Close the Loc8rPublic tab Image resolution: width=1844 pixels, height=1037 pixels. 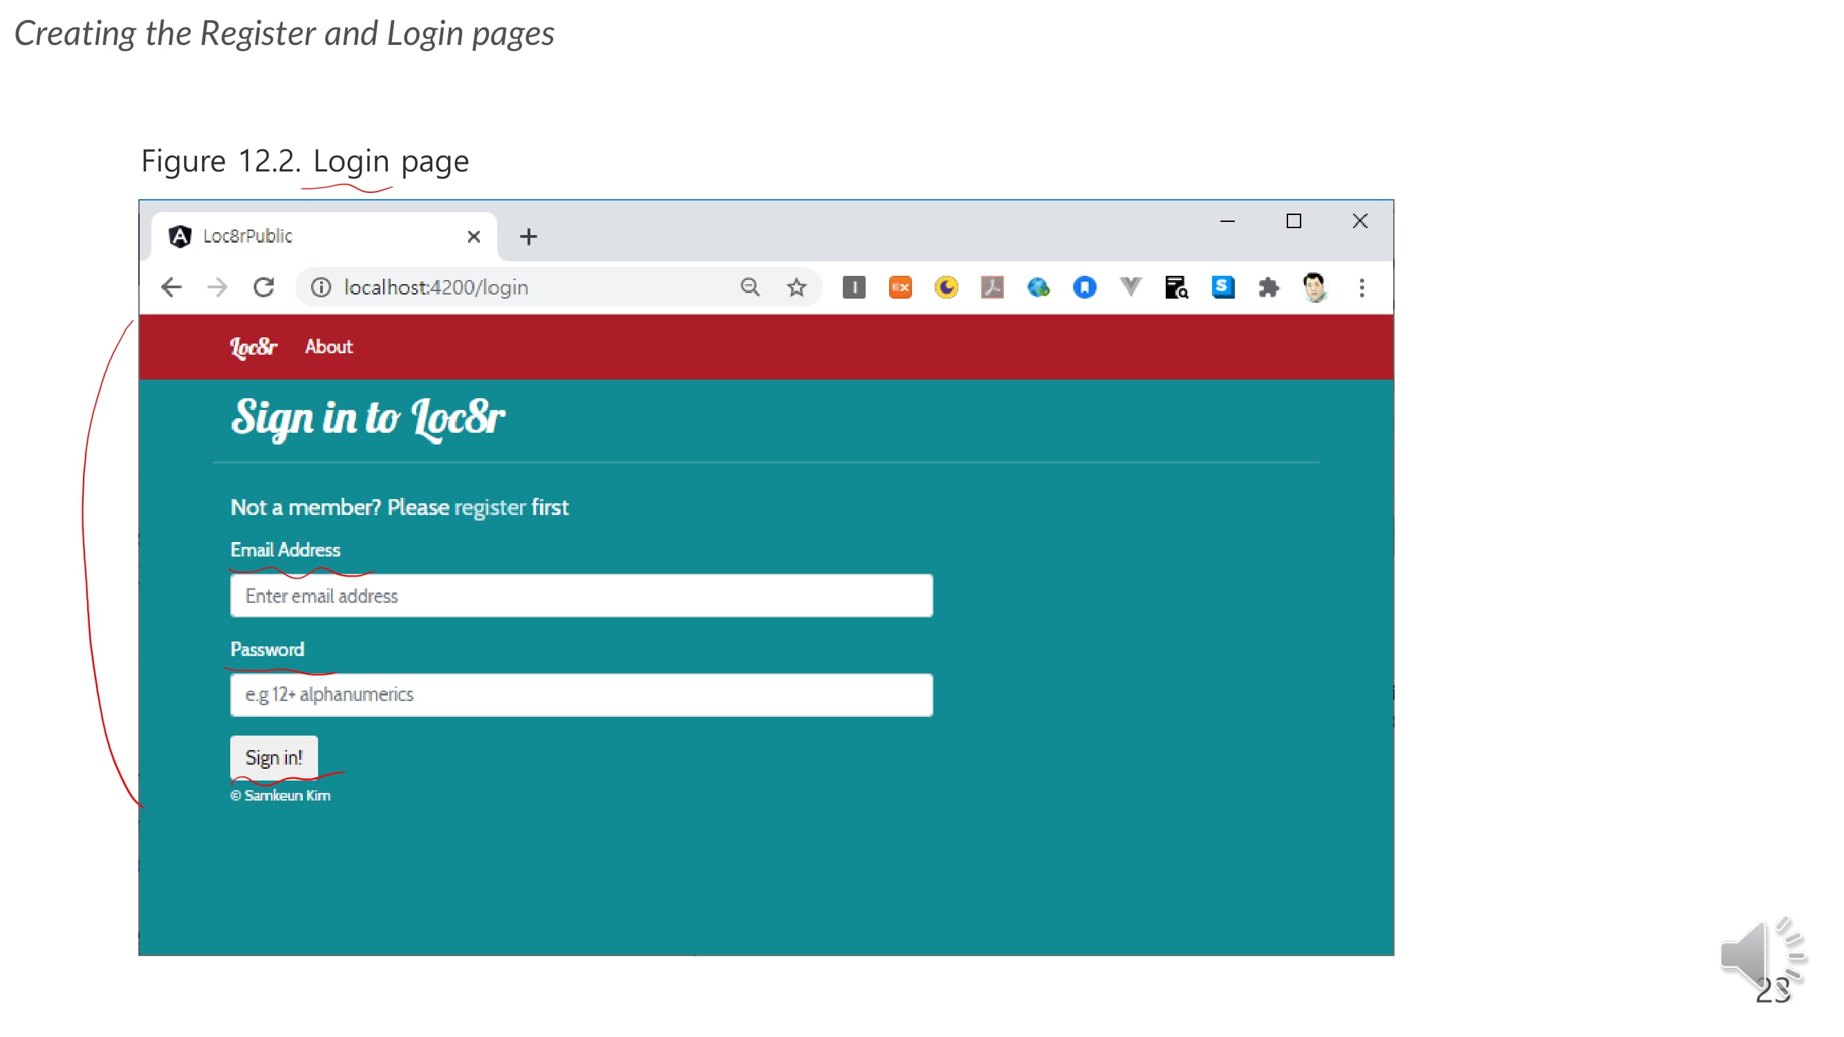(x=473, y=237)
